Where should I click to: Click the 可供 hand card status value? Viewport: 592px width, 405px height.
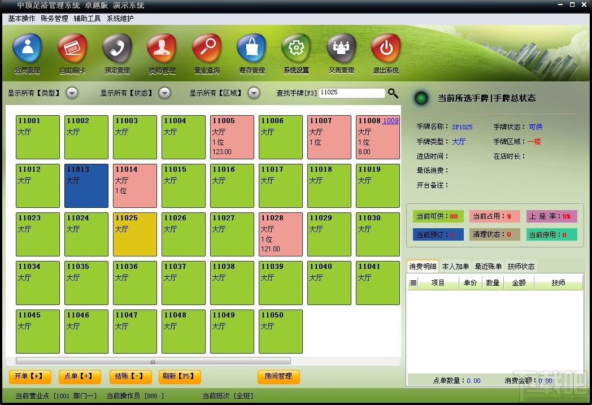point(536,127)
